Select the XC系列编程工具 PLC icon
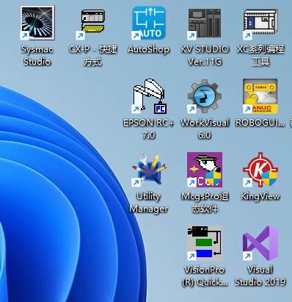Viewport: 292px width, 302px height. [260, 24]
